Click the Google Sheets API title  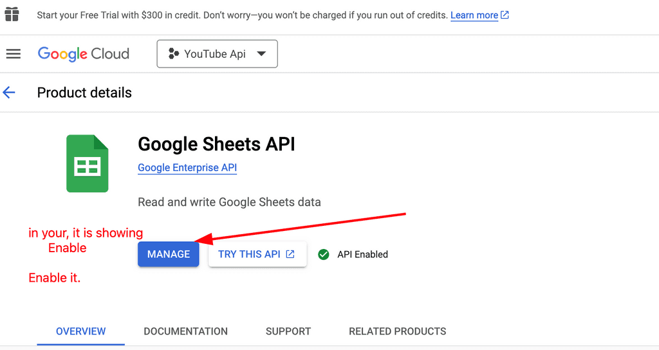pos(216,144)
